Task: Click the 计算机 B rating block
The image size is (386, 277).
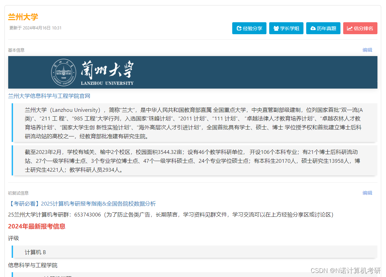Action: click(195, 252)
